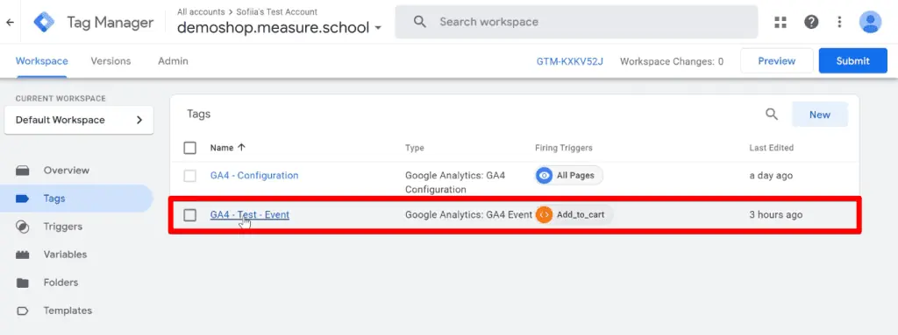
Task: Click the user account avatar
Action: [x=870, y=22]
